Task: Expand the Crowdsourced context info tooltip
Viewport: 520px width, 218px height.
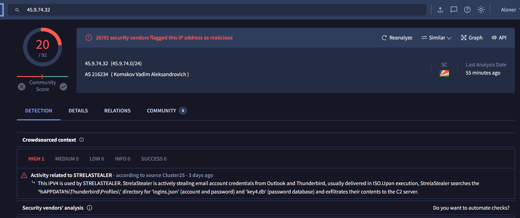Action: pyautogui.click(x=81, y=140)
